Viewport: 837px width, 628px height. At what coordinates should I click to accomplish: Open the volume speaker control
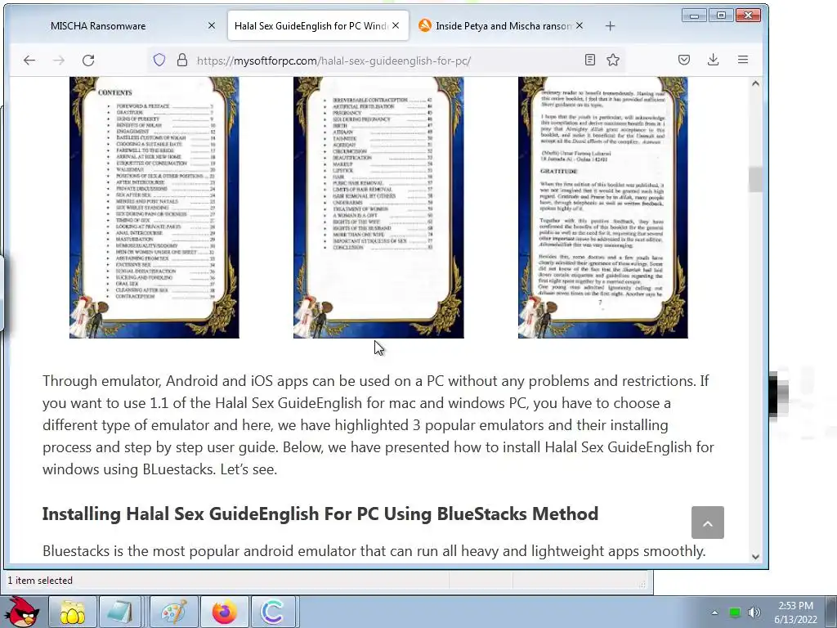[x=754, y=612]
